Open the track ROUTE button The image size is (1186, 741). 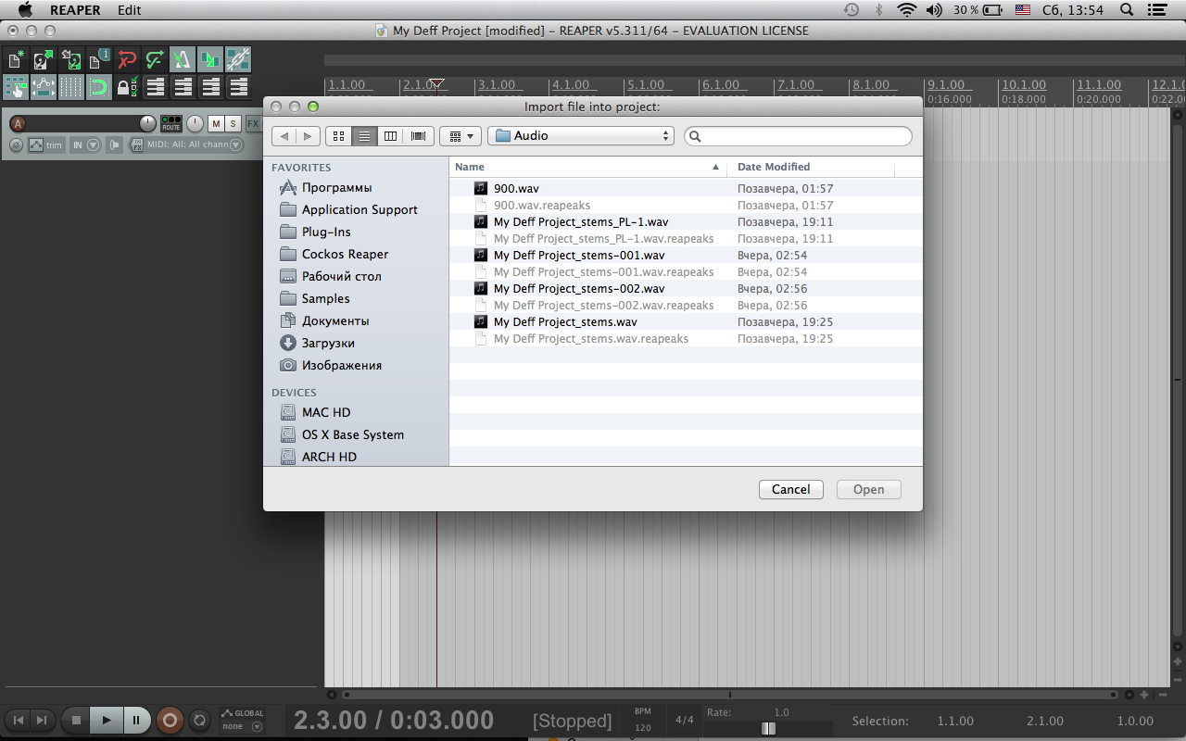(171, 123)
